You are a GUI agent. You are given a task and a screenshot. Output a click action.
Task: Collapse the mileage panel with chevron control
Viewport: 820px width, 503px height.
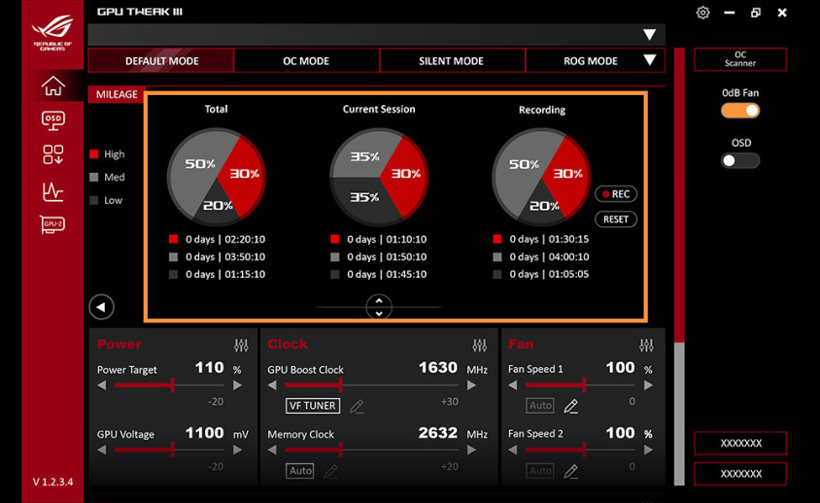pos(379,307)
